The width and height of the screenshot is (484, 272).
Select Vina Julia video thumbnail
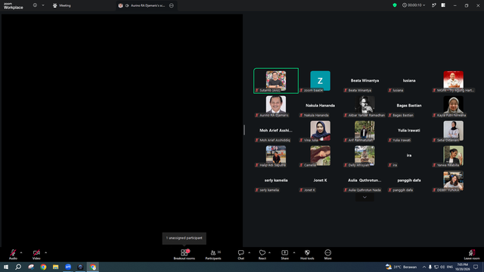(x=320, y=131)
